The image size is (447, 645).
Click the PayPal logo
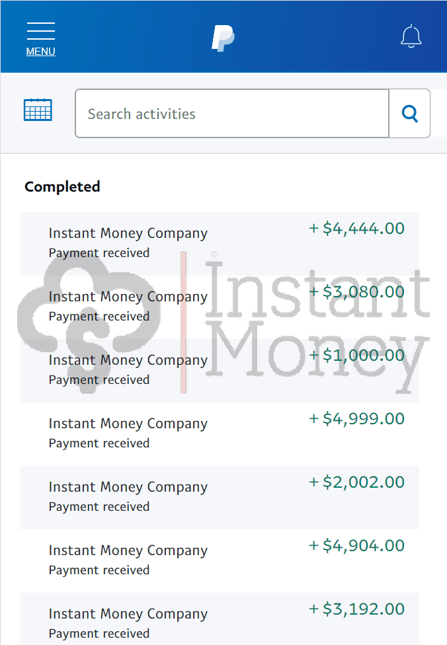[x=223, y=38]
